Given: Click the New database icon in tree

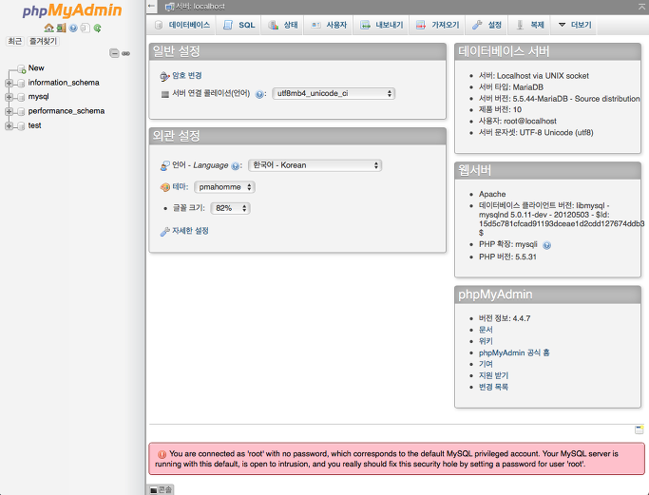Looking at the screenshot, I should pyautogui.click(x=22, y=68).
